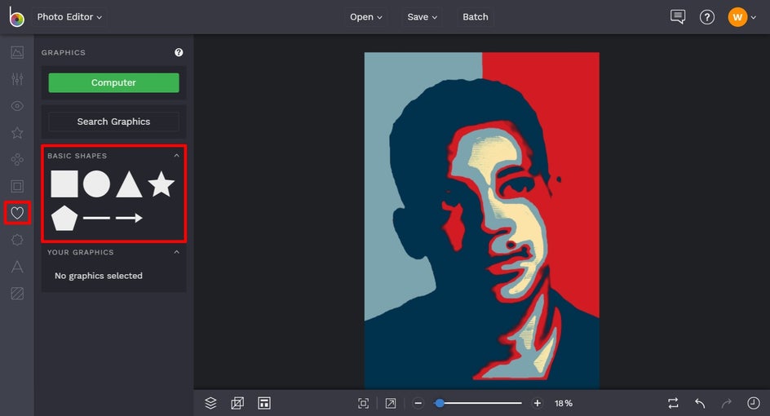
Task: Open the Save menu
Action: (x=422, y=16)
